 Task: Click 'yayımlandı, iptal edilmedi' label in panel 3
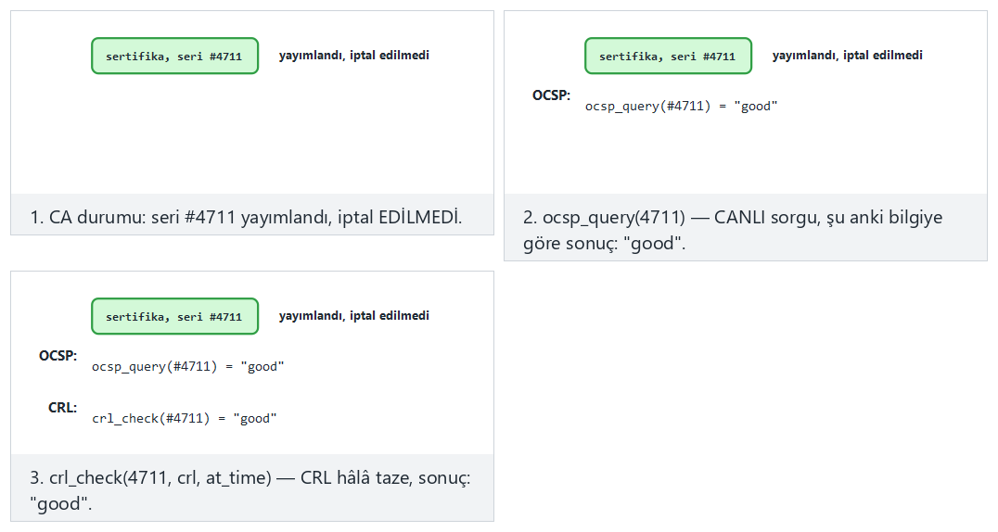pos(354,316)
